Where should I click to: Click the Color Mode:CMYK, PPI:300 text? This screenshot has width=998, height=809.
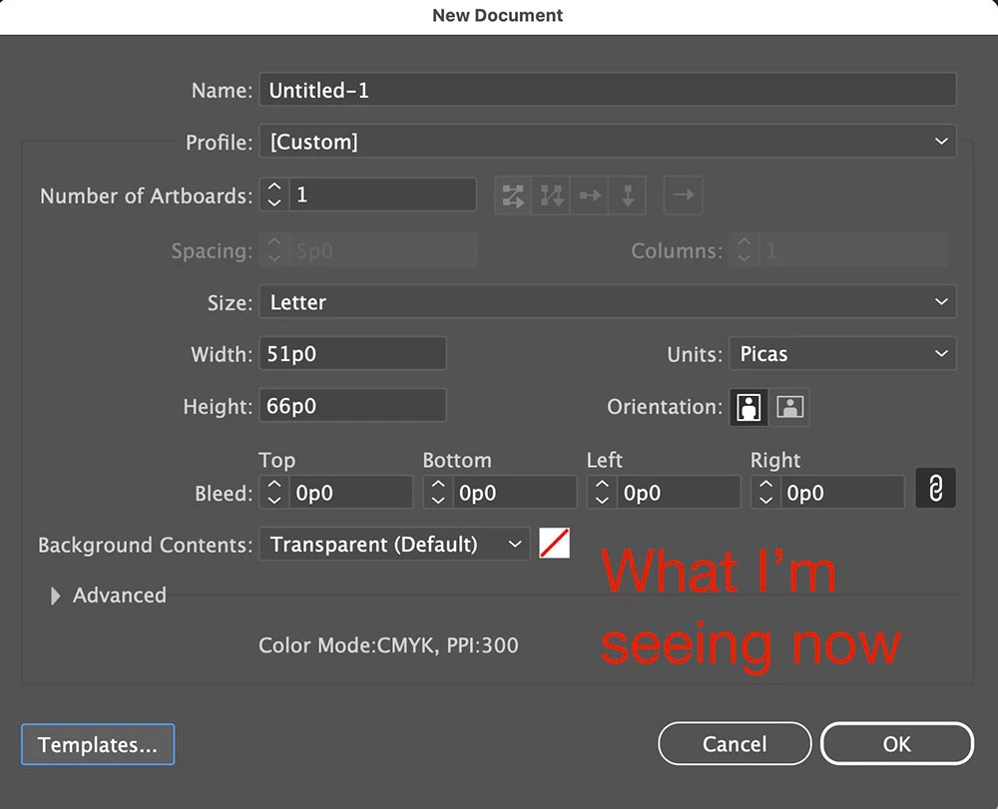click(x=388, y=645)
